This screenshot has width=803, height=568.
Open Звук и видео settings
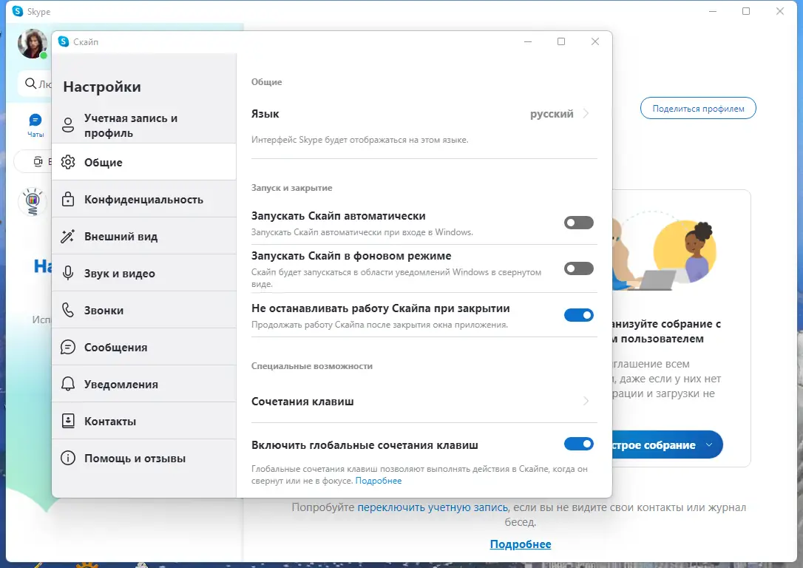(x=144, y=273)
